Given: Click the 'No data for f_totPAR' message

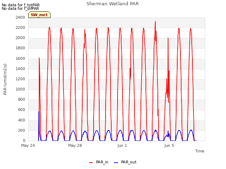Looking at the screenshot, I should point(20,5).
